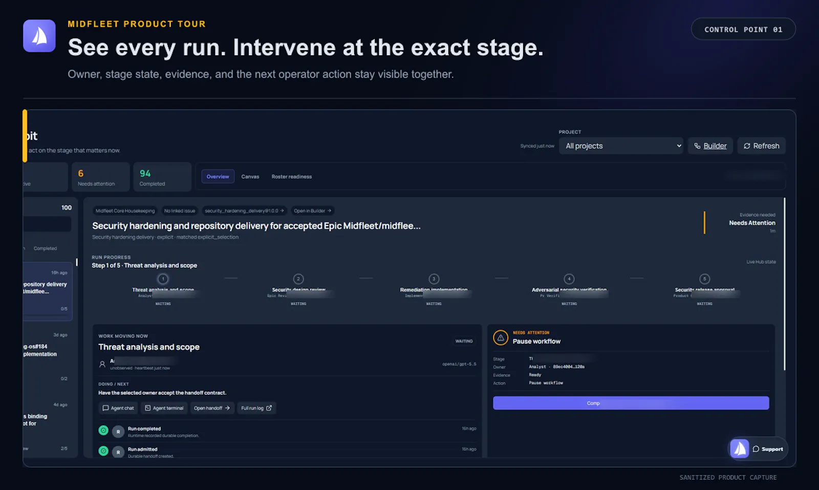
Task: Click the Midfleet sail logo in the tour header
Action: coord(39,36)
